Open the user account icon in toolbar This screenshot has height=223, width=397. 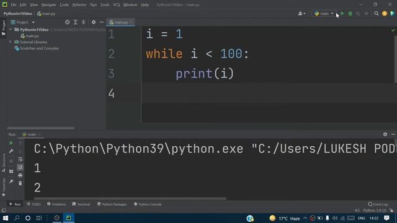[x=301, y=14]
